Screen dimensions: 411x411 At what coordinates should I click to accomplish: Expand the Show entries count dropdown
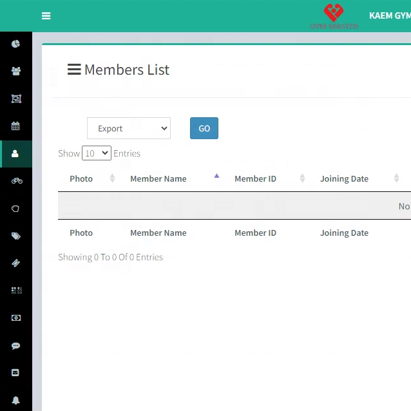(x=97, y=153)
